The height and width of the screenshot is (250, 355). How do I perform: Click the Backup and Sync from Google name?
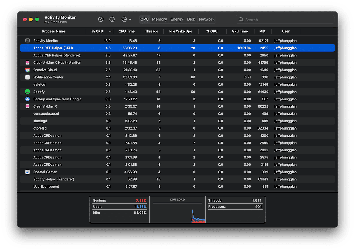[57, 99]
